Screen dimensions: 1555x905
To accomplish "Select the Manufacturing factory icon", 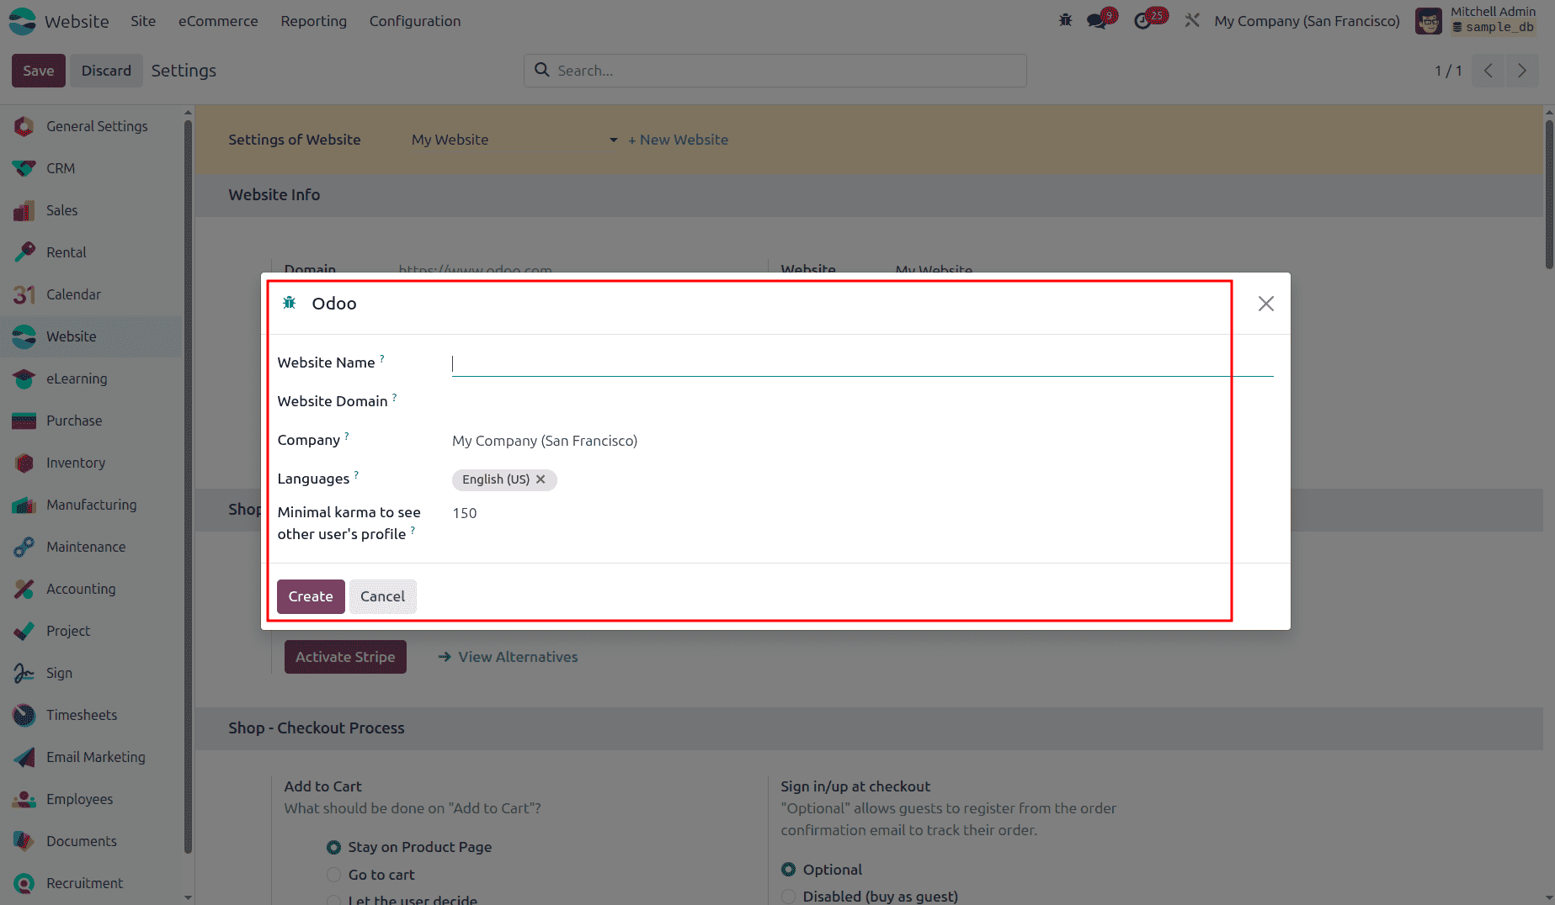I will pyautogui.click(x=24, y=505).
